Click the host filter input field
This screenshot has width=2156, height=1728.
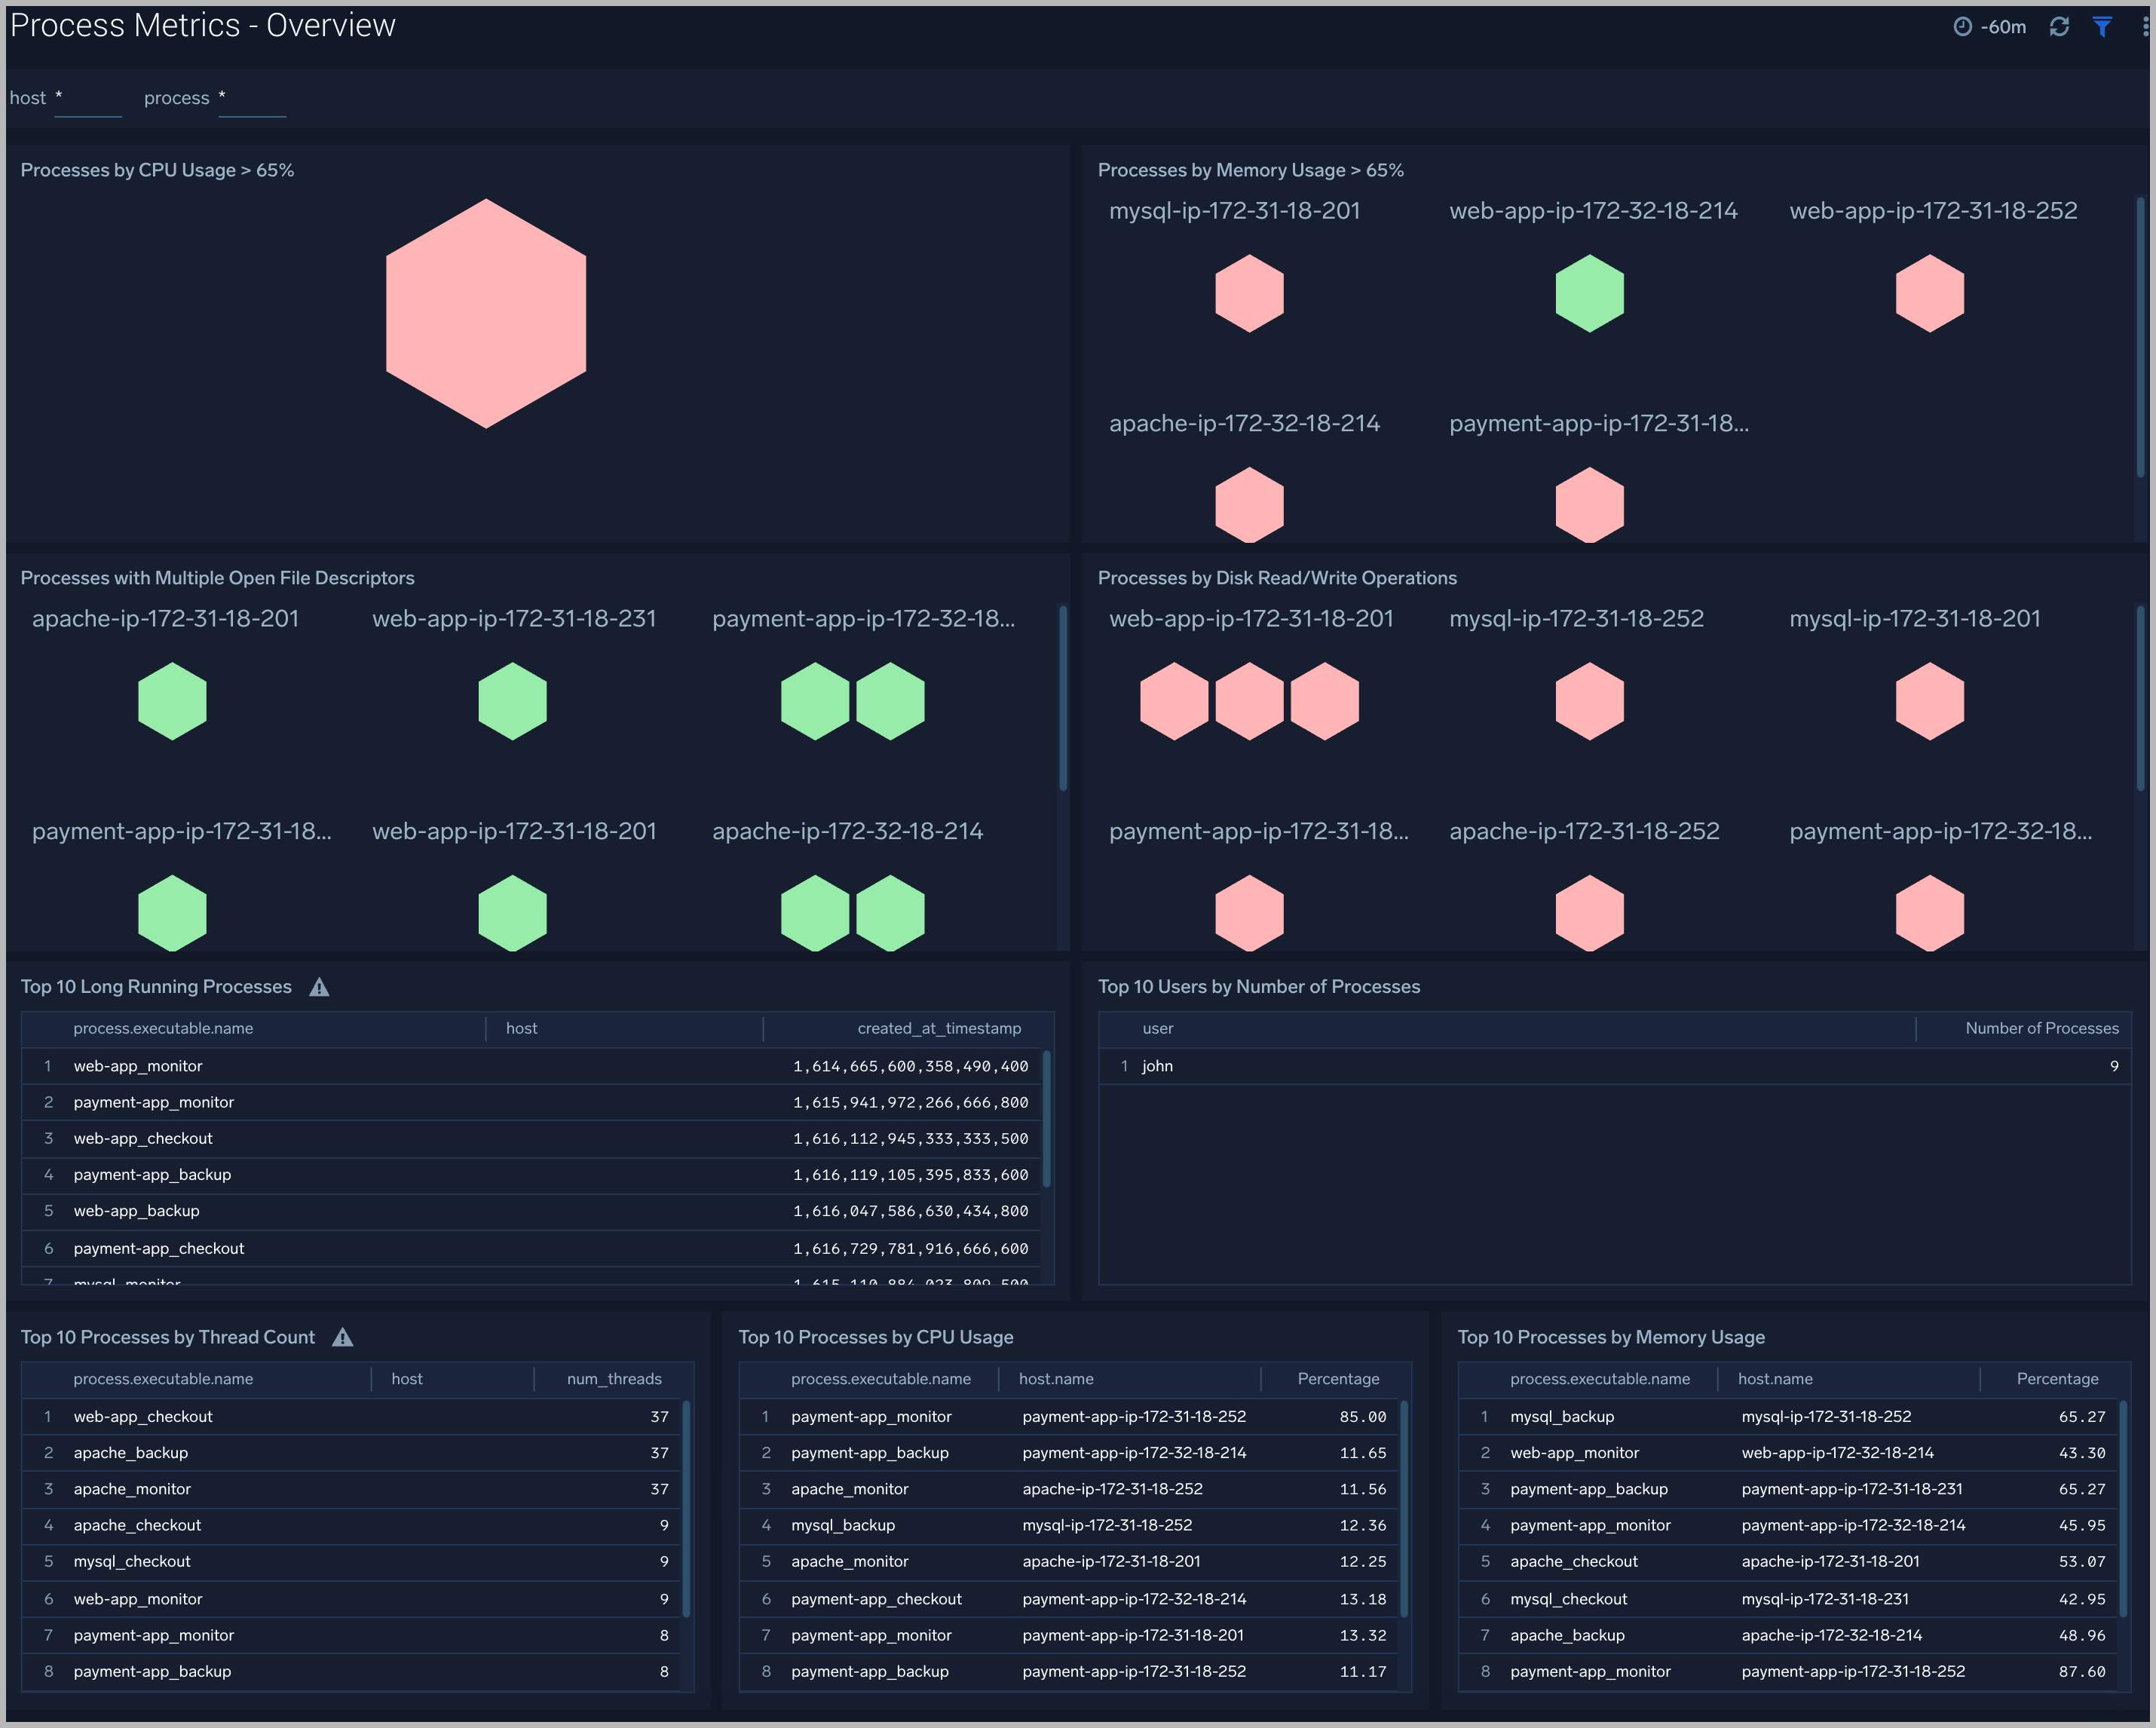click(89, 98)
